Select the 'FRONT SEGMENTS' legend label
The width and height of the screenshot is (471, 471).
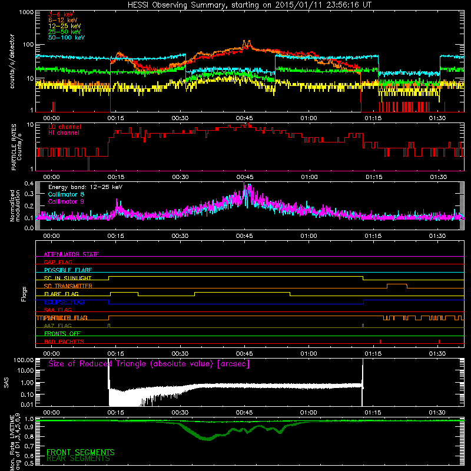tap(81, 452)
